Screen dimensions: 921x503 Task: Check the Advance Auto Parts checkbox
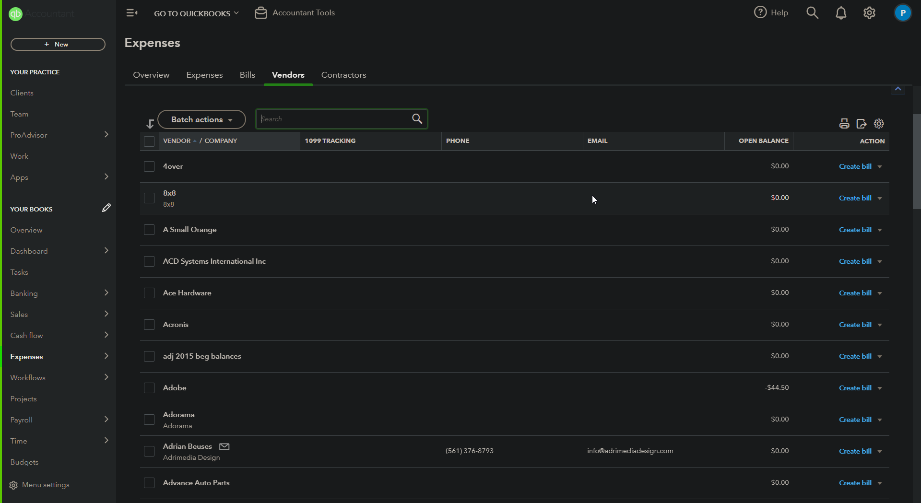click(x=149, y=483)
